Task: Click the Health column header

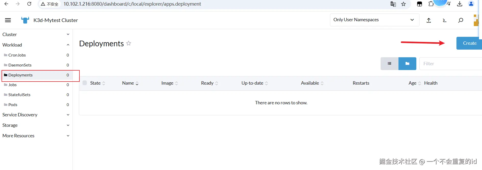Action: [431, 83]
